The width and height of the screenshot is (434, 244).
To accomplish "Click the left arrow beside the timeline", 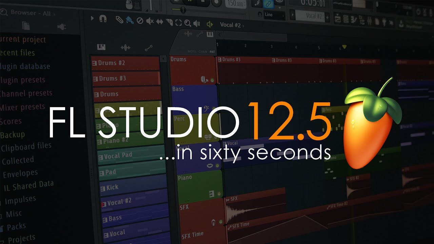I will (220, 35).
